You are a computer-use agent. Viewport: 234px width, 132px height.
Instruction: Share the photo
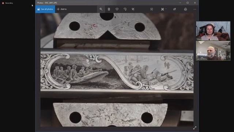175,9
